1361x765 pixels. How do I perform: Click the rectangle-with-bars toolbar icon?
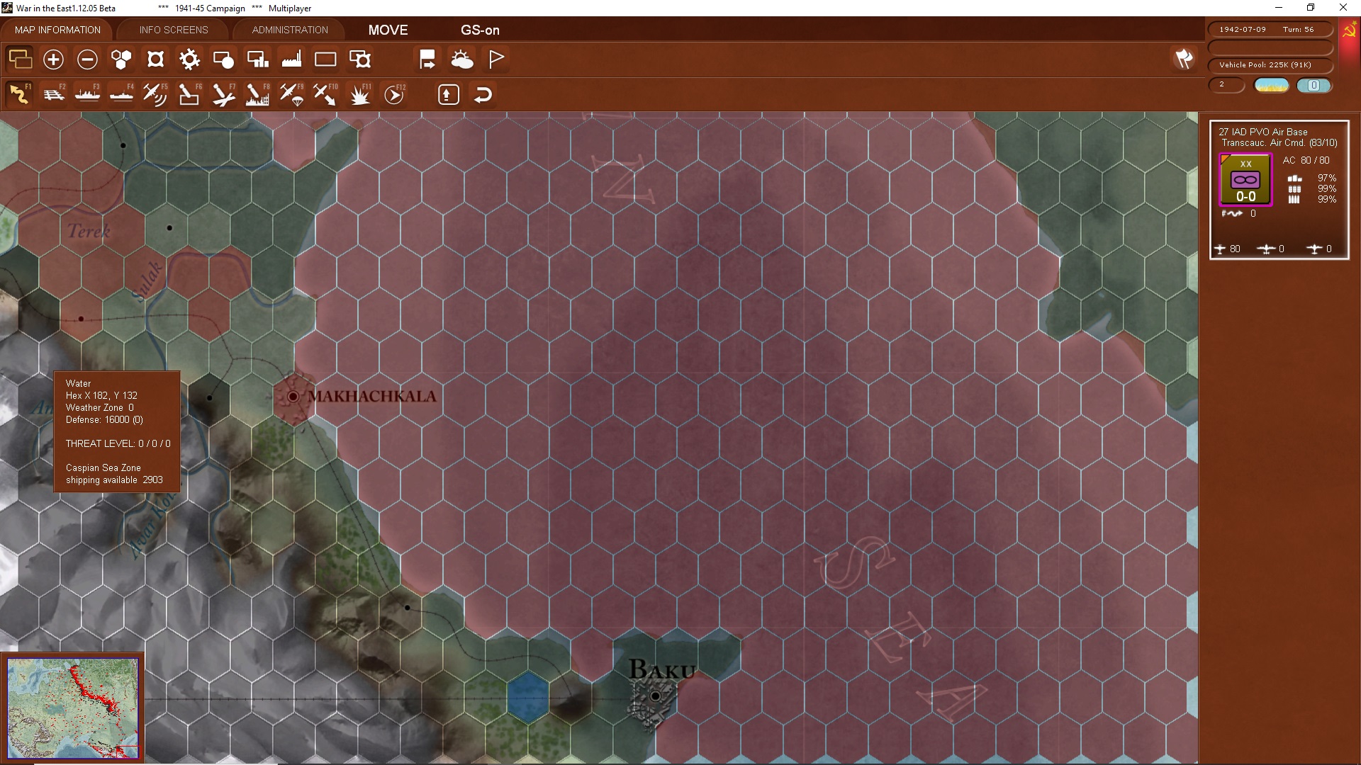point(257,59)
